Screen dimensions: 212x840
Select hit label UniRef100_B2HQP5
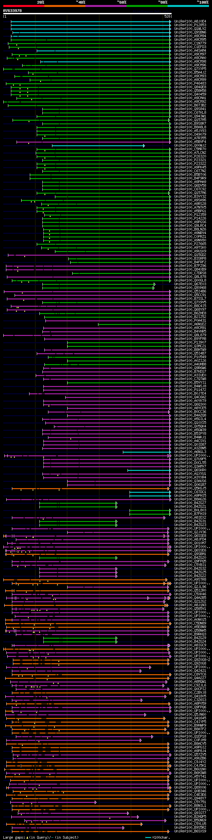click(190, 817)
